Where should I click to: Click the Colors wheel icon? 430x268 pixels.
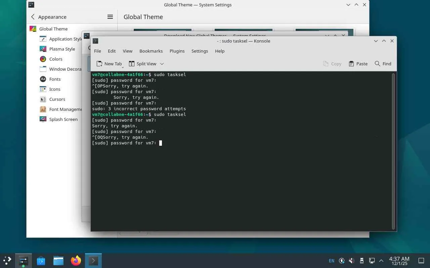43,59
